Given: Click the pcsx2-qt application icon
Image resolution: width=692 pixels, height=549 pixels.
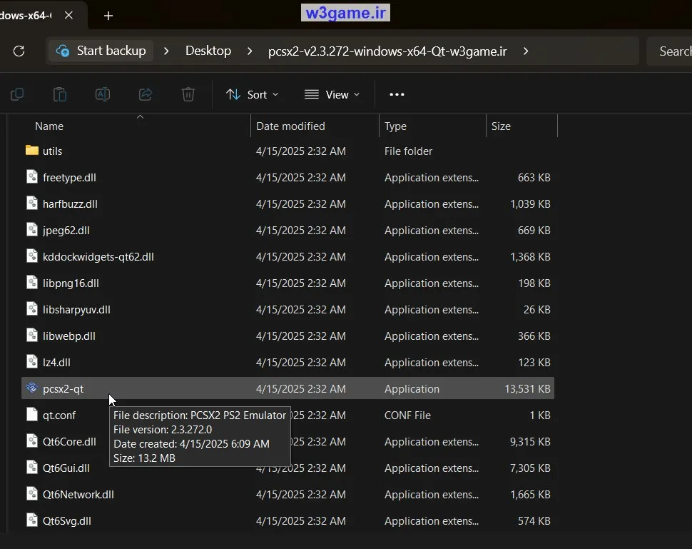Looking at the screenshot, I should coord(32,388).
